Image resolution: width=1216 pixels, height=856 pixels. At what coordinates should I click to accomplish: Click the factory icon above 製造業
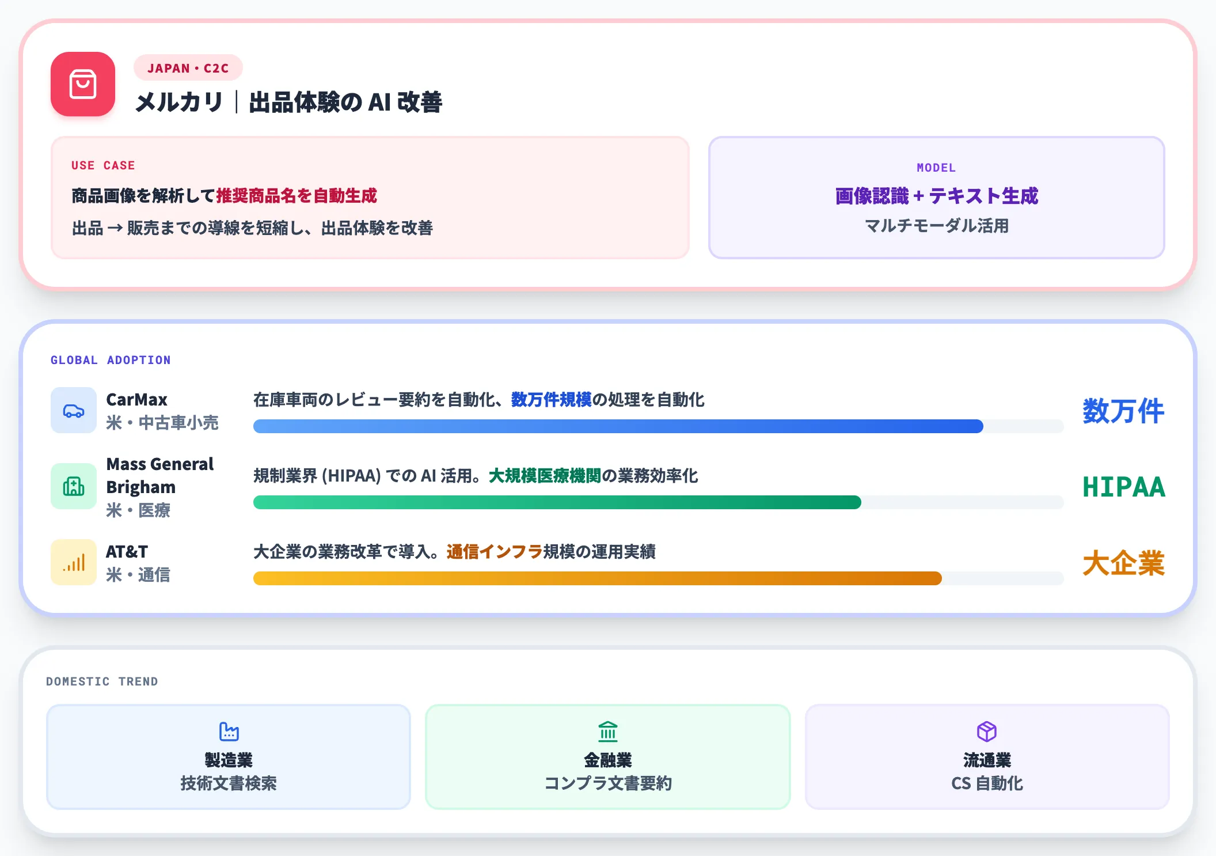pyautogui.click(x=229, y=731)
